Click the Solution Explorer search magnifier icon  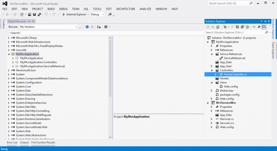point(266,32)
